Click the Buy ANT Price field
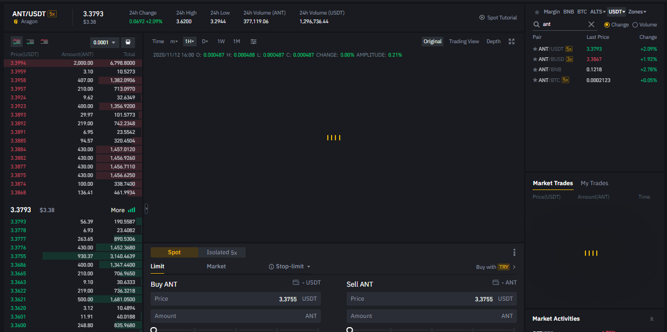 [235, 299]
